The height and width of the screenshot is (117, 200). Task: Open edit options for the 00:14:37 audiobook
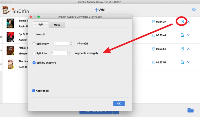tap(182, 22)
